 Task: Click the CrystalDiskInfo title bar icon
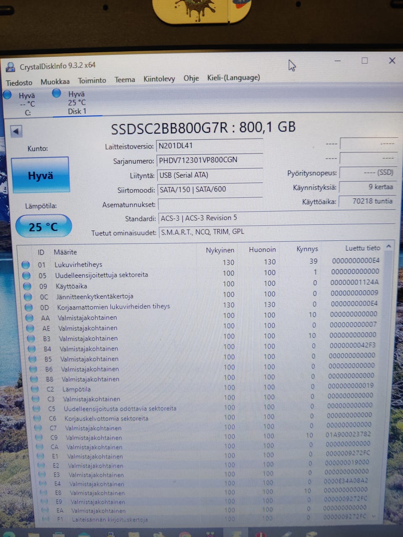pos(10,67)
